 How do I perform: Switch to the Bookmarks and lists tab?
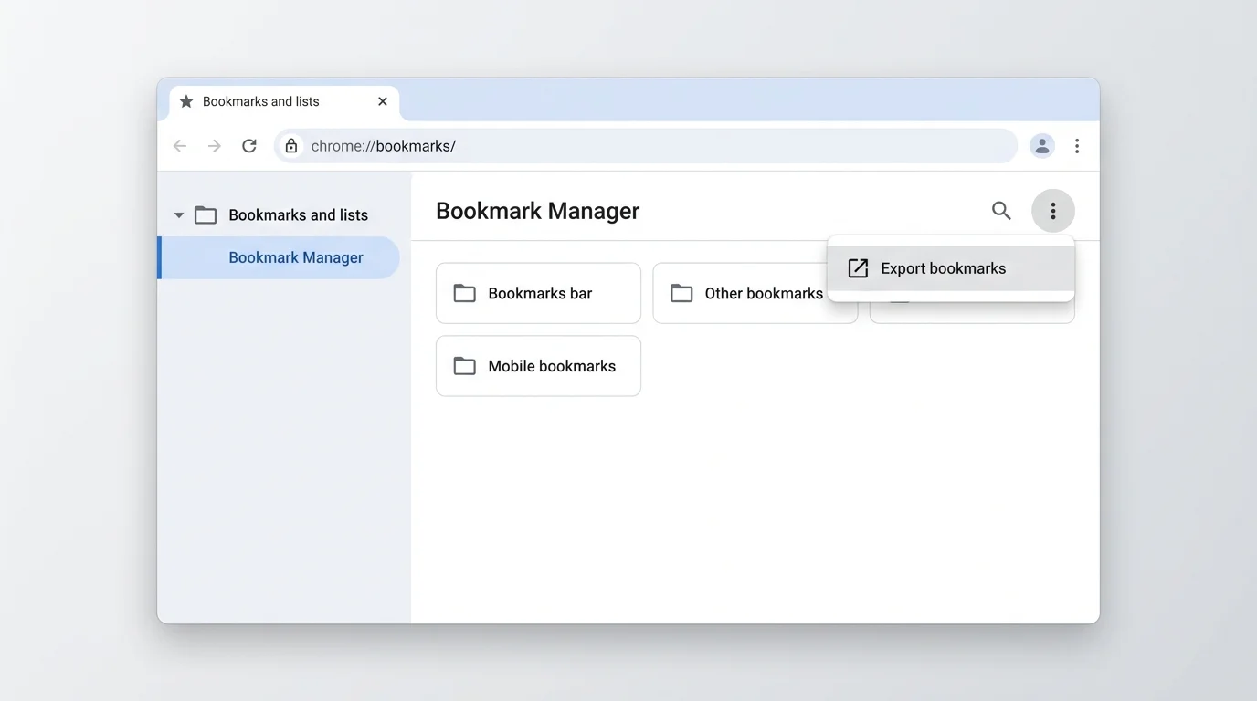(x=284, y=101)
